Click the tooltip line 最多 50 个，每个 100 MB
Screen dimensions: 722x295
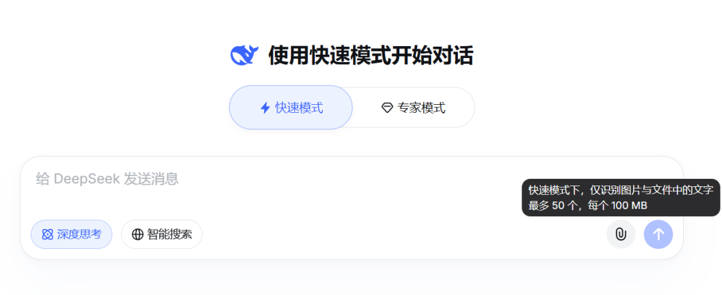coord(588,206)
